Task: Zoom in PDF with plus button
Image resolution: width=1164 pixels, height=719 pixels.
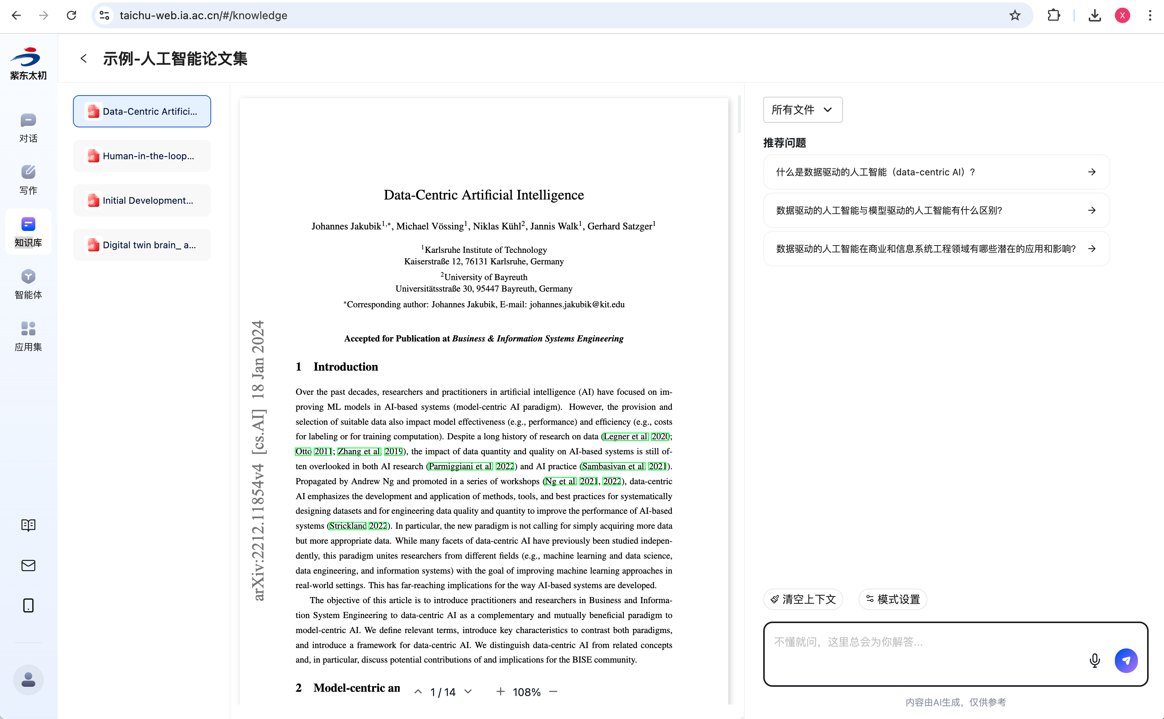Action: tap(500, 691)
